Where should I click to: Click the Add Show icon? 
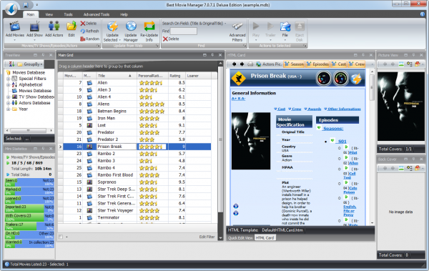click(34, 26)
